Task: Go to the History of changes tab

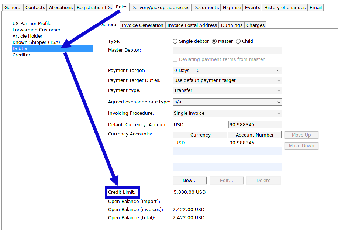Action: 284,7
